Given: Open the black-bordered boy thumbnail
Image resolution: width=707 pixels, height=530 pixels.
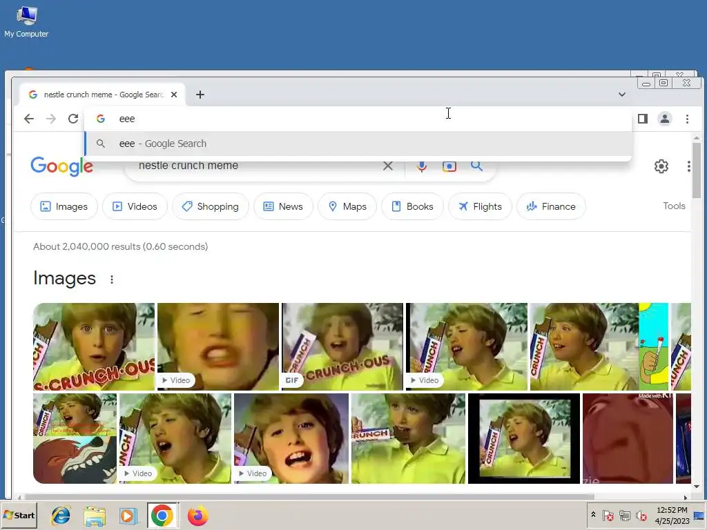Looking at the screenshot, I should pyautogui.click(x=524, y=438).
